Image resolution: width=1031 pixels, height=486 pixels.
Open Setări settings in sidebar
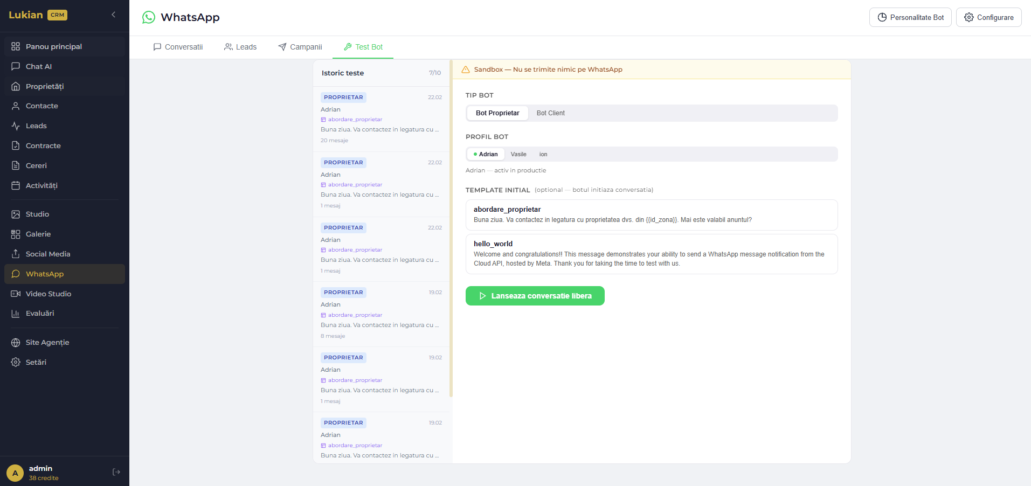(36, 362)
